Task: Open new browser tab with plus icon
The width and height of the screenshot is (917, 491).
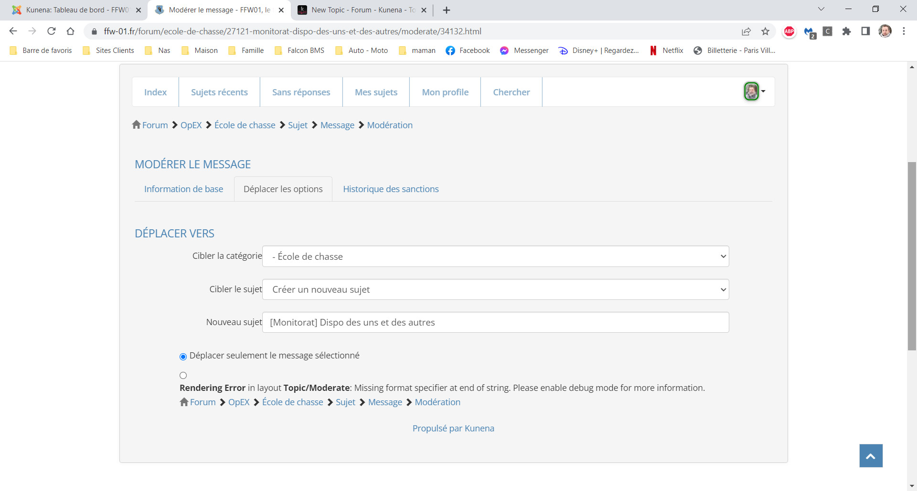Action: click(x=447, y=10)
